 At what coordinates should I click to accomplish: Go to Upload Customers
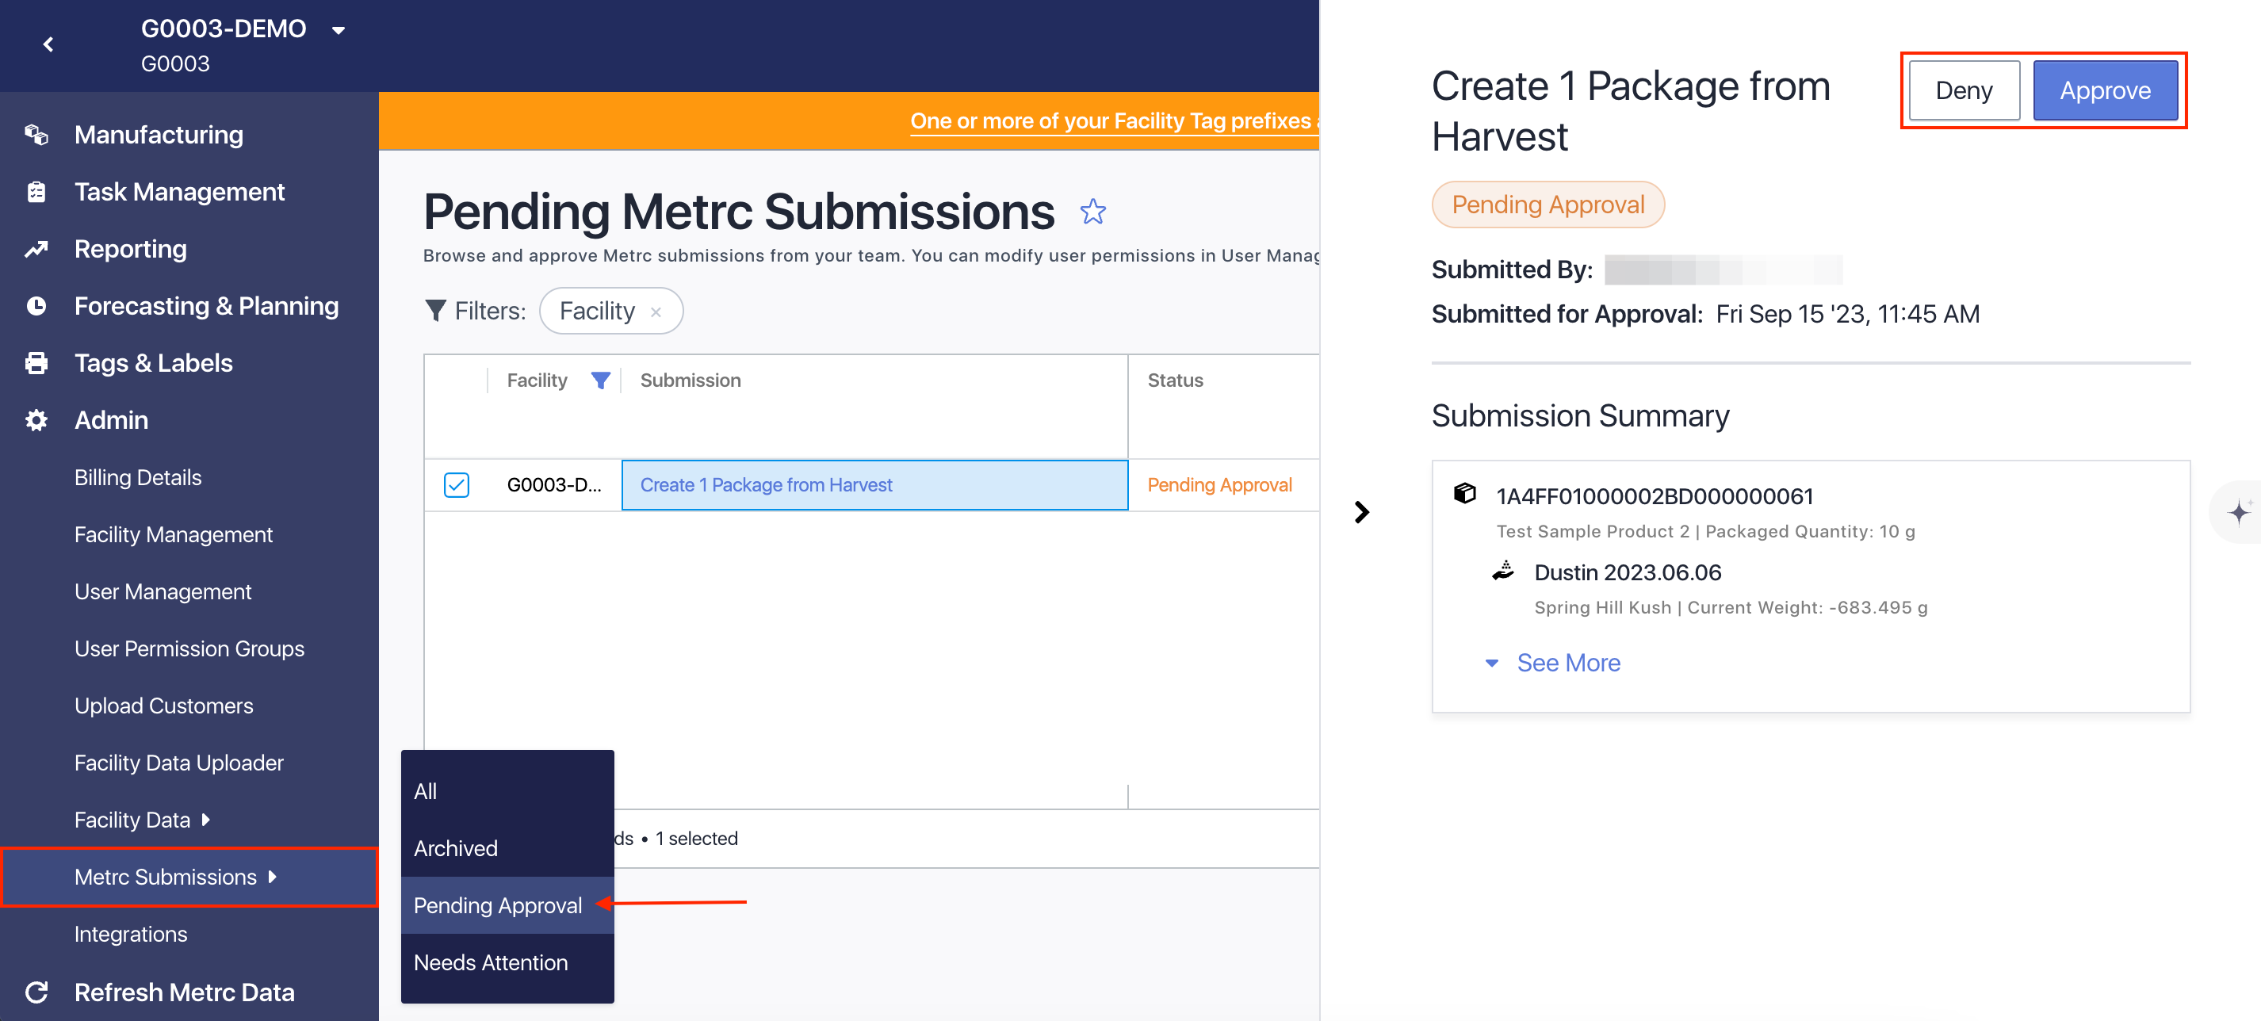tap(164, 706)
